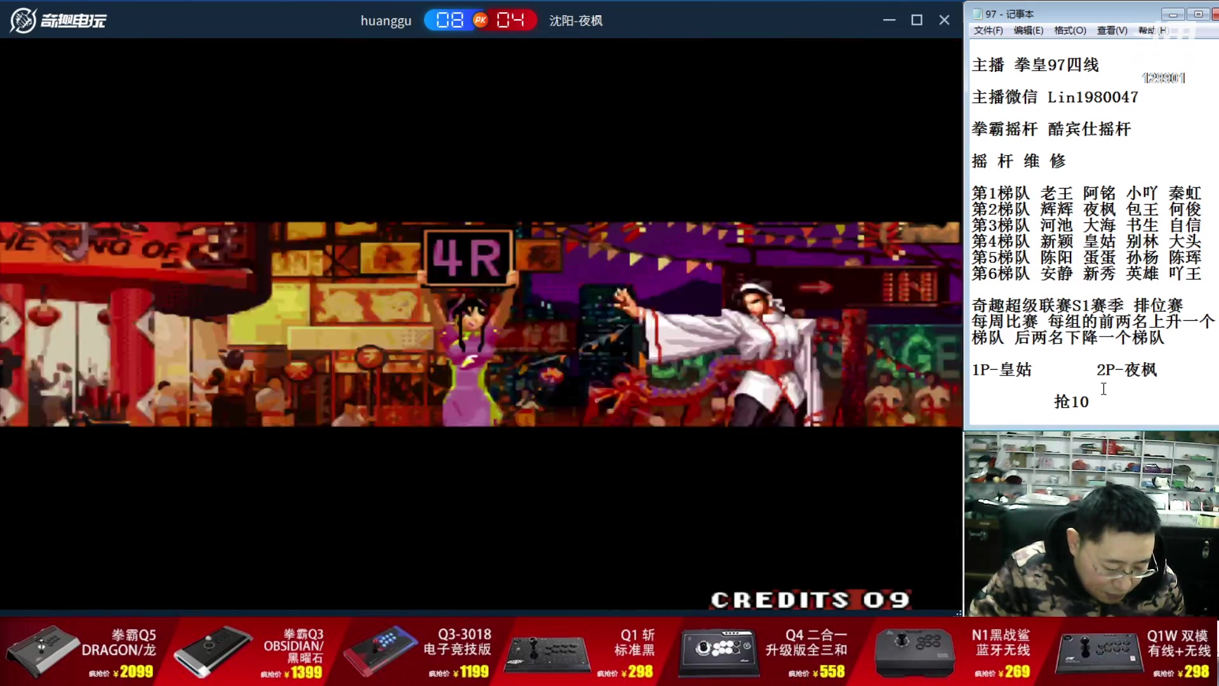Open the 帮助(H) menu in Notepad

1153,30
